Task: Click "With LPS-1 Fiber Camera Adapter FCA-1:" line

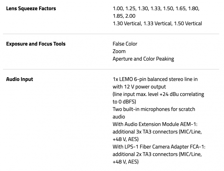Action: tap(159, 147)
